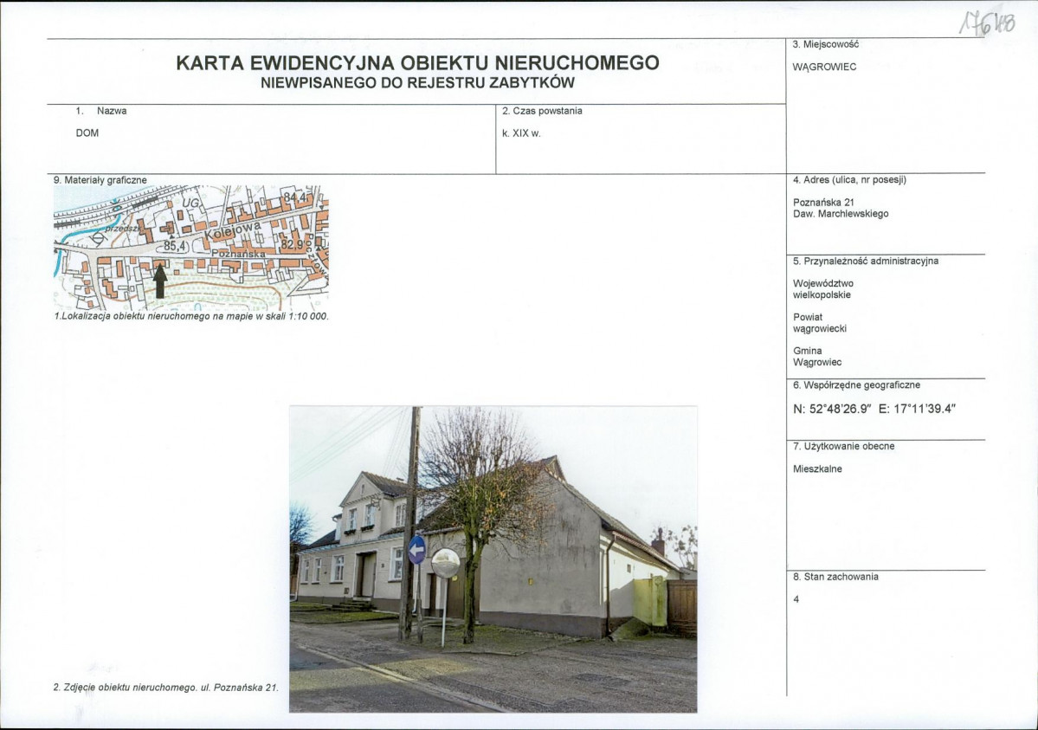This screenshot has height=730, width=1038.
Task: Click the value '4' under Stan zachowania
Action: 796,599
